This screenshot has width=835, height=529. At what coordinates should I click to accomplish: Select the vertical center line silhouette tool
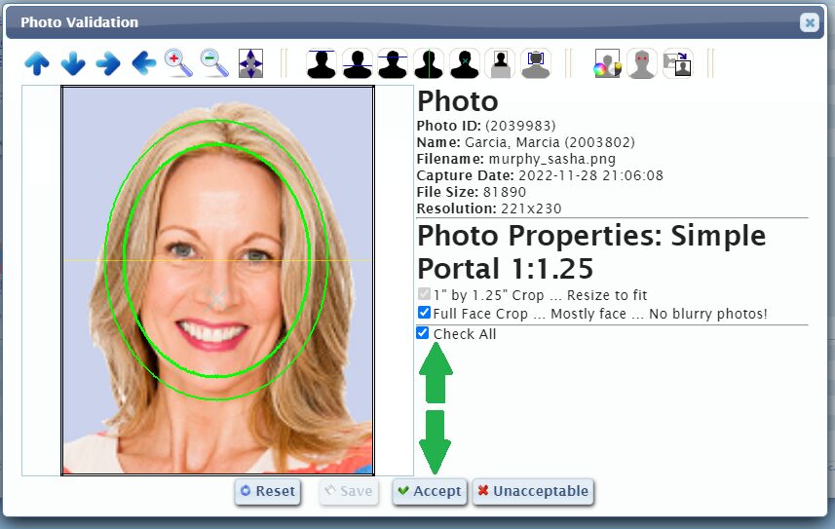point(429,64)
